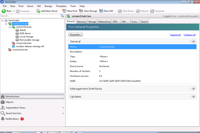The height and width of the screenshot is (133, 200).
Task: Open the File menu
Action: 4,6
